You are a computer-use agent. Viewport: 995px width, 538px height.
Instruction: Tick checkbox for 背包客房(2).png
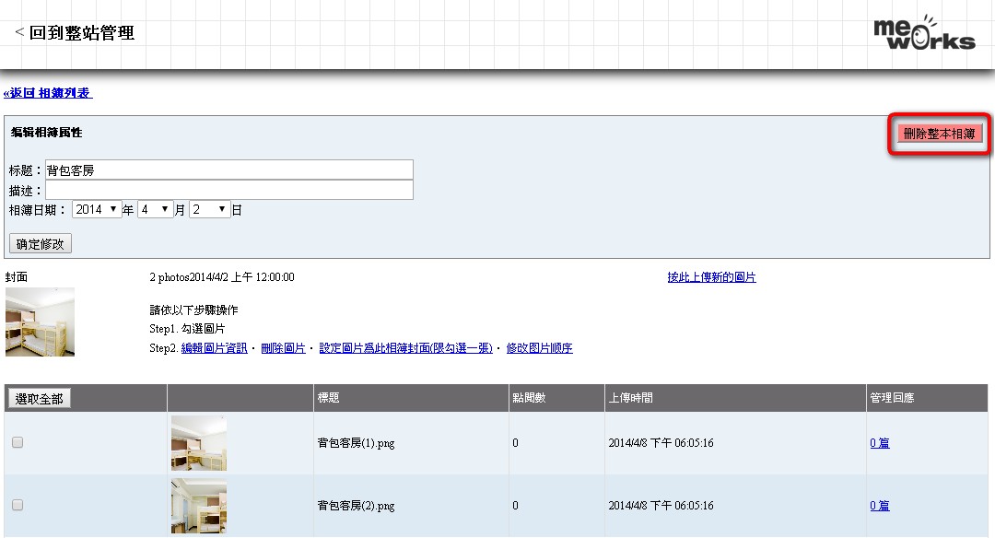point(18,505)
